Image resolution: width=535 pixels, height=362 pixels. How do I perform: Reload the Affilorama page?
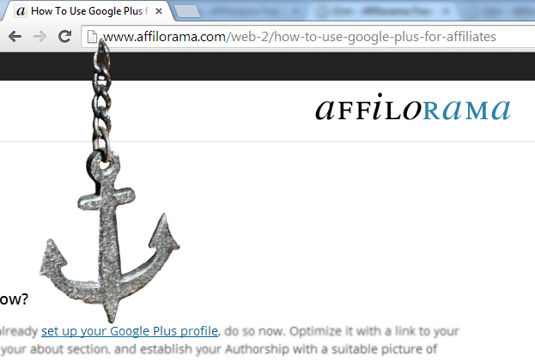pos(64,36)
